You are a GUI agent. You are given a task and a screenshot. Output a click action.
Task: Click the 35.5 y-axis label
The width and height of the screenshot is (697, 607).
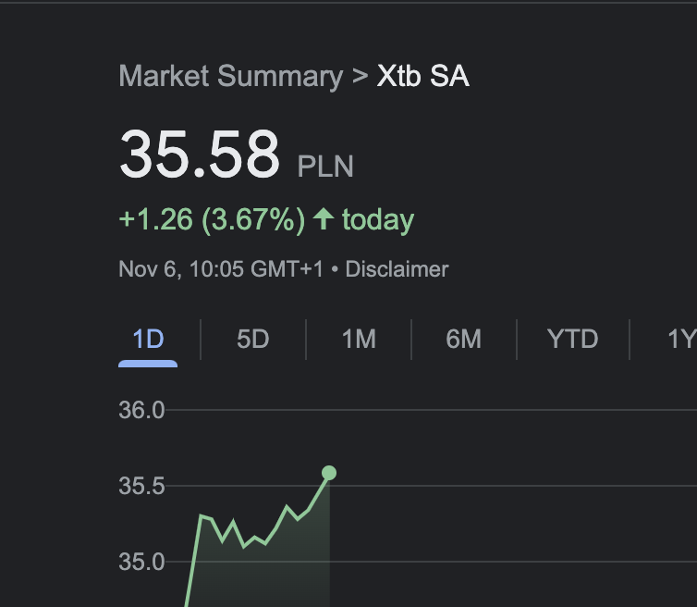pyautogui.click(x=141, y=486)
